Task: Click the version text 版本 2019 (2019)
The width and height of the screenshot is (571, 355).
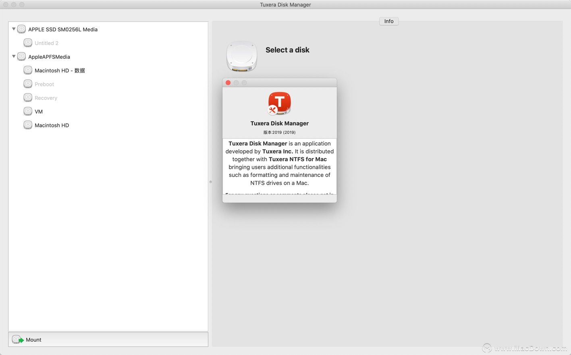Action: tap(280, 132)
